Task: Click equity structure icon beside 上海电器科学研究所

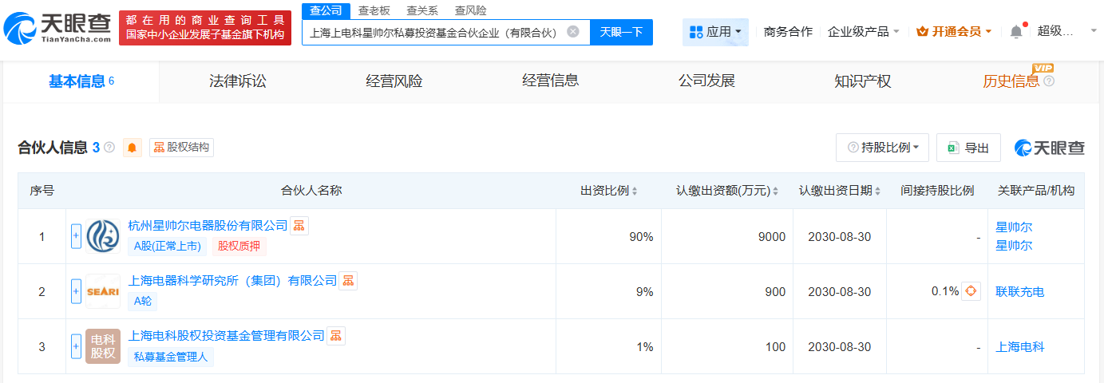Action: (x=348, y=281)
